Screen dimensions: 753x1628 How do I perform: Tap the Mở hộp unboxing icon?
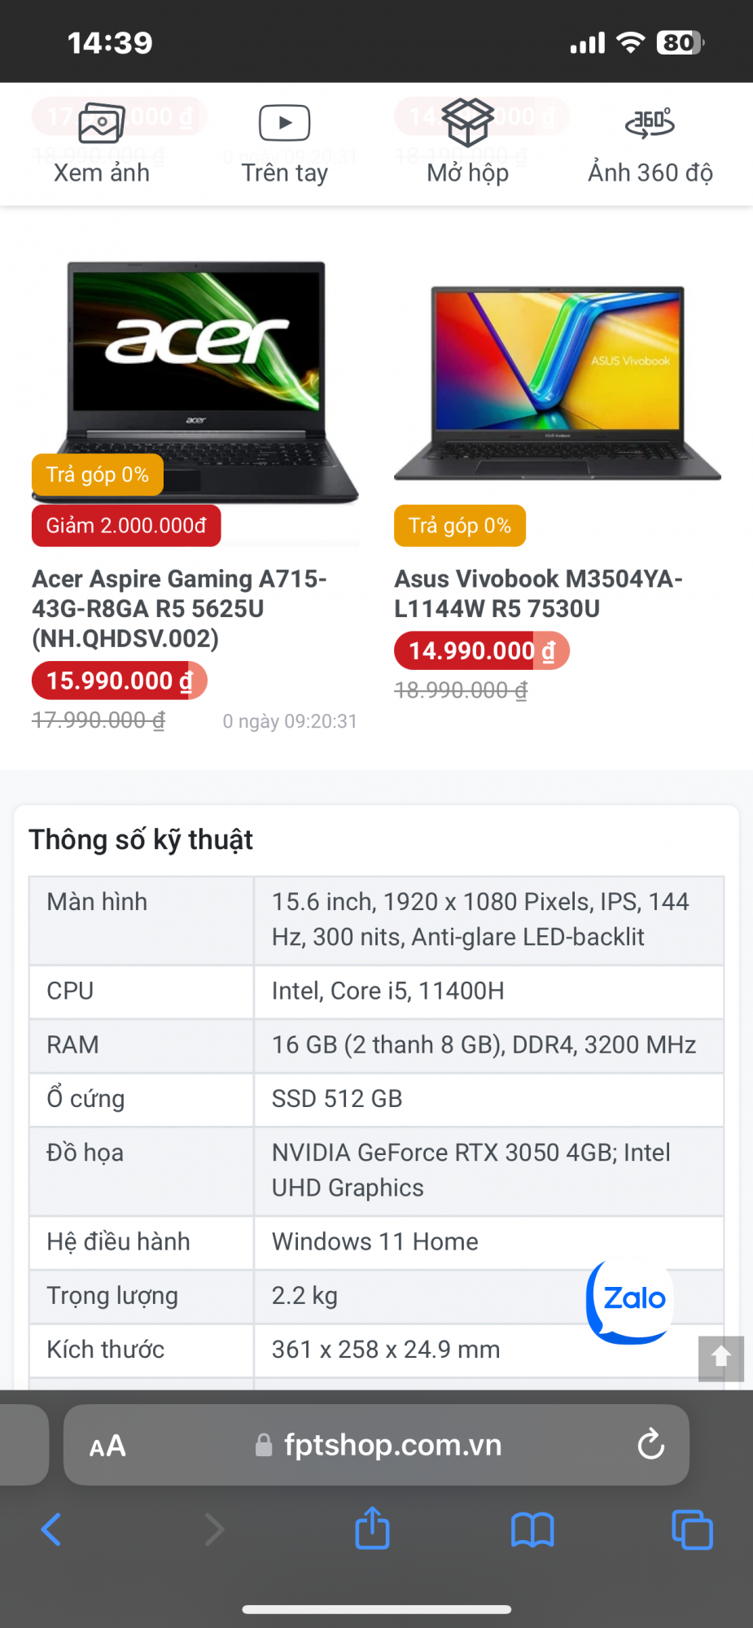point(467,123)
